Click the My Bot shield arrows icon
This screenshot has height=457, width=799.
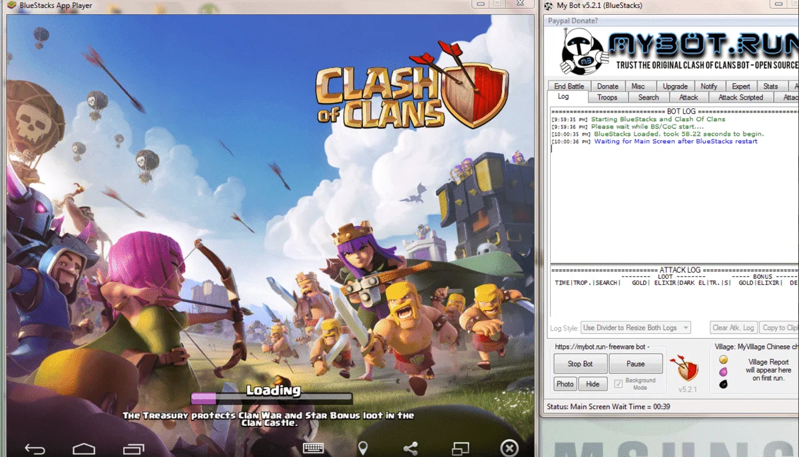click(686, 368)
